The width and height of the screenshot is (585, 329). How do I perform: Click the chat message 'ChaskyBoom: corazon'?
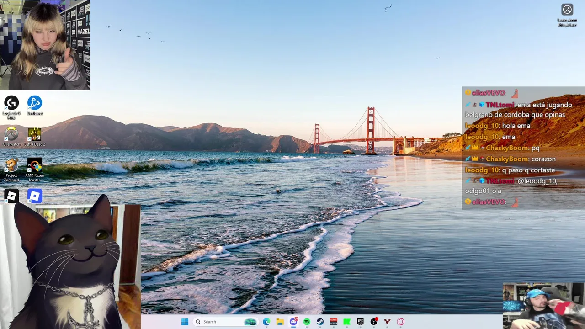coord(511,159)
